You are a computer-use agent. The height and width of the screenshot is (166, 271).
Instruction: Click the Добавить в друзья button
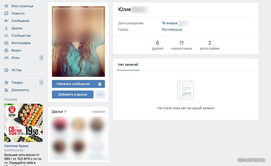[x=73, y=94]
